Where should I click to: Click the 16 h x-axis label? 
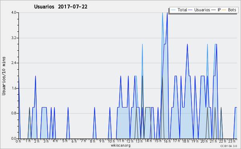[167, 141]
